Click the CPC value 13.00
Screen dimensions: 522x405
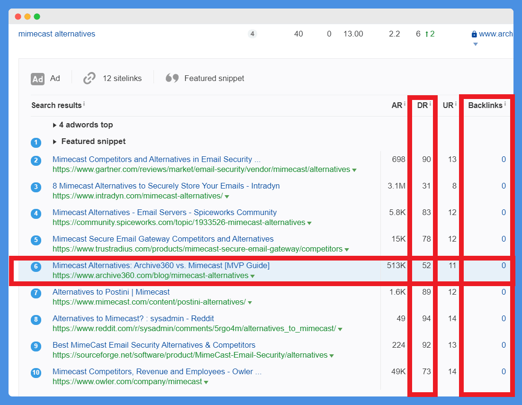(353, 34)
